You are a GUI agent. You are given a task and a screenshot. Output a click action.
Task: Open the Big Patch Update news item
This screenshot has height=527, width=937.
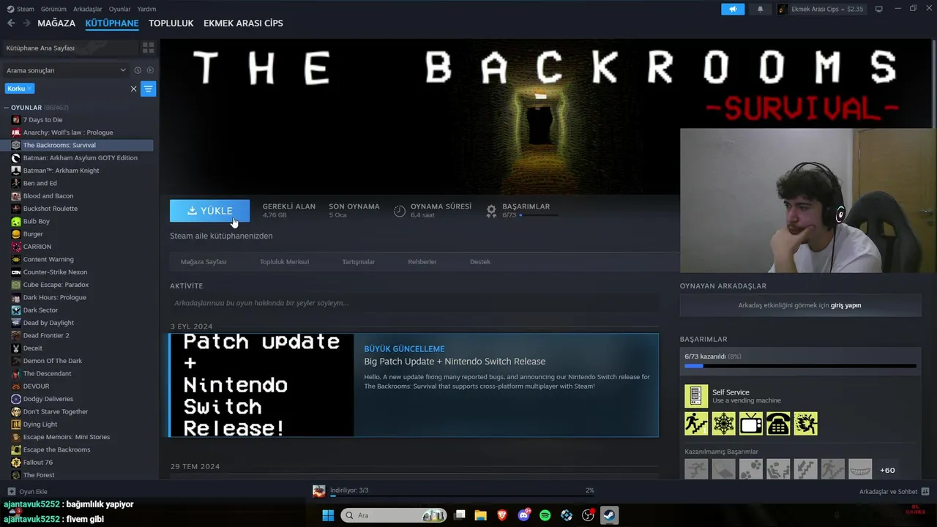414,385
